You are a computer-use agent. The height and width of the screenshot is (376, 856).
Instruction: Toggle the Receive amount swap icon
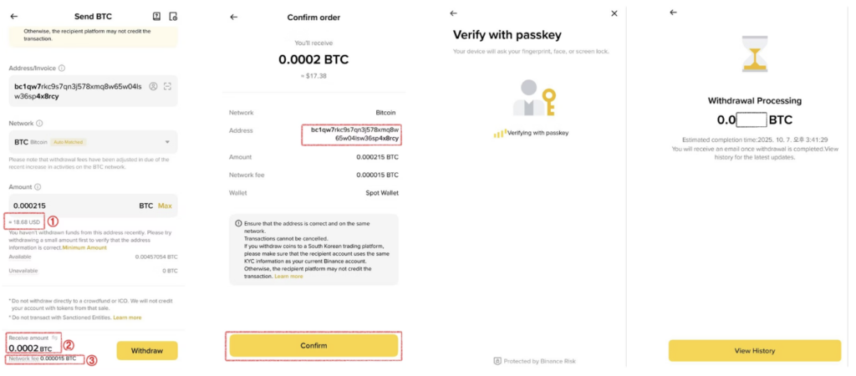pos(55,338)
